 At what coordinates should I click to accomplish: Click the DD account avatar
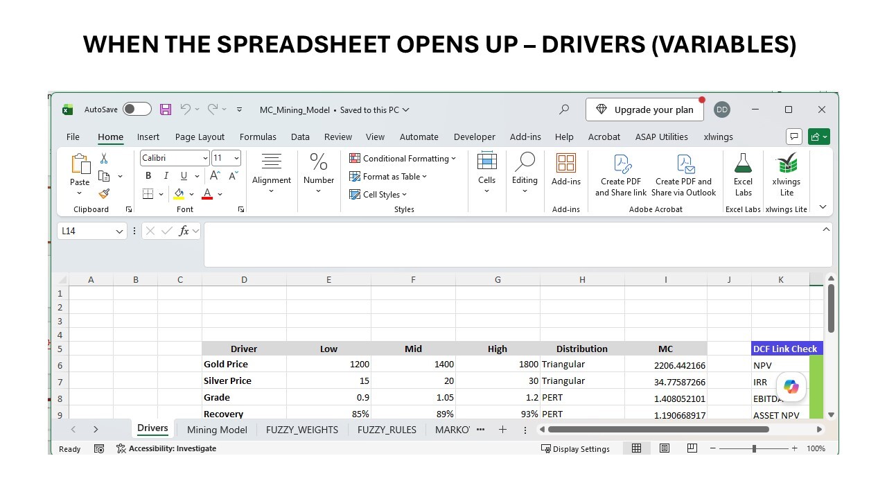(x=722, y=110)
